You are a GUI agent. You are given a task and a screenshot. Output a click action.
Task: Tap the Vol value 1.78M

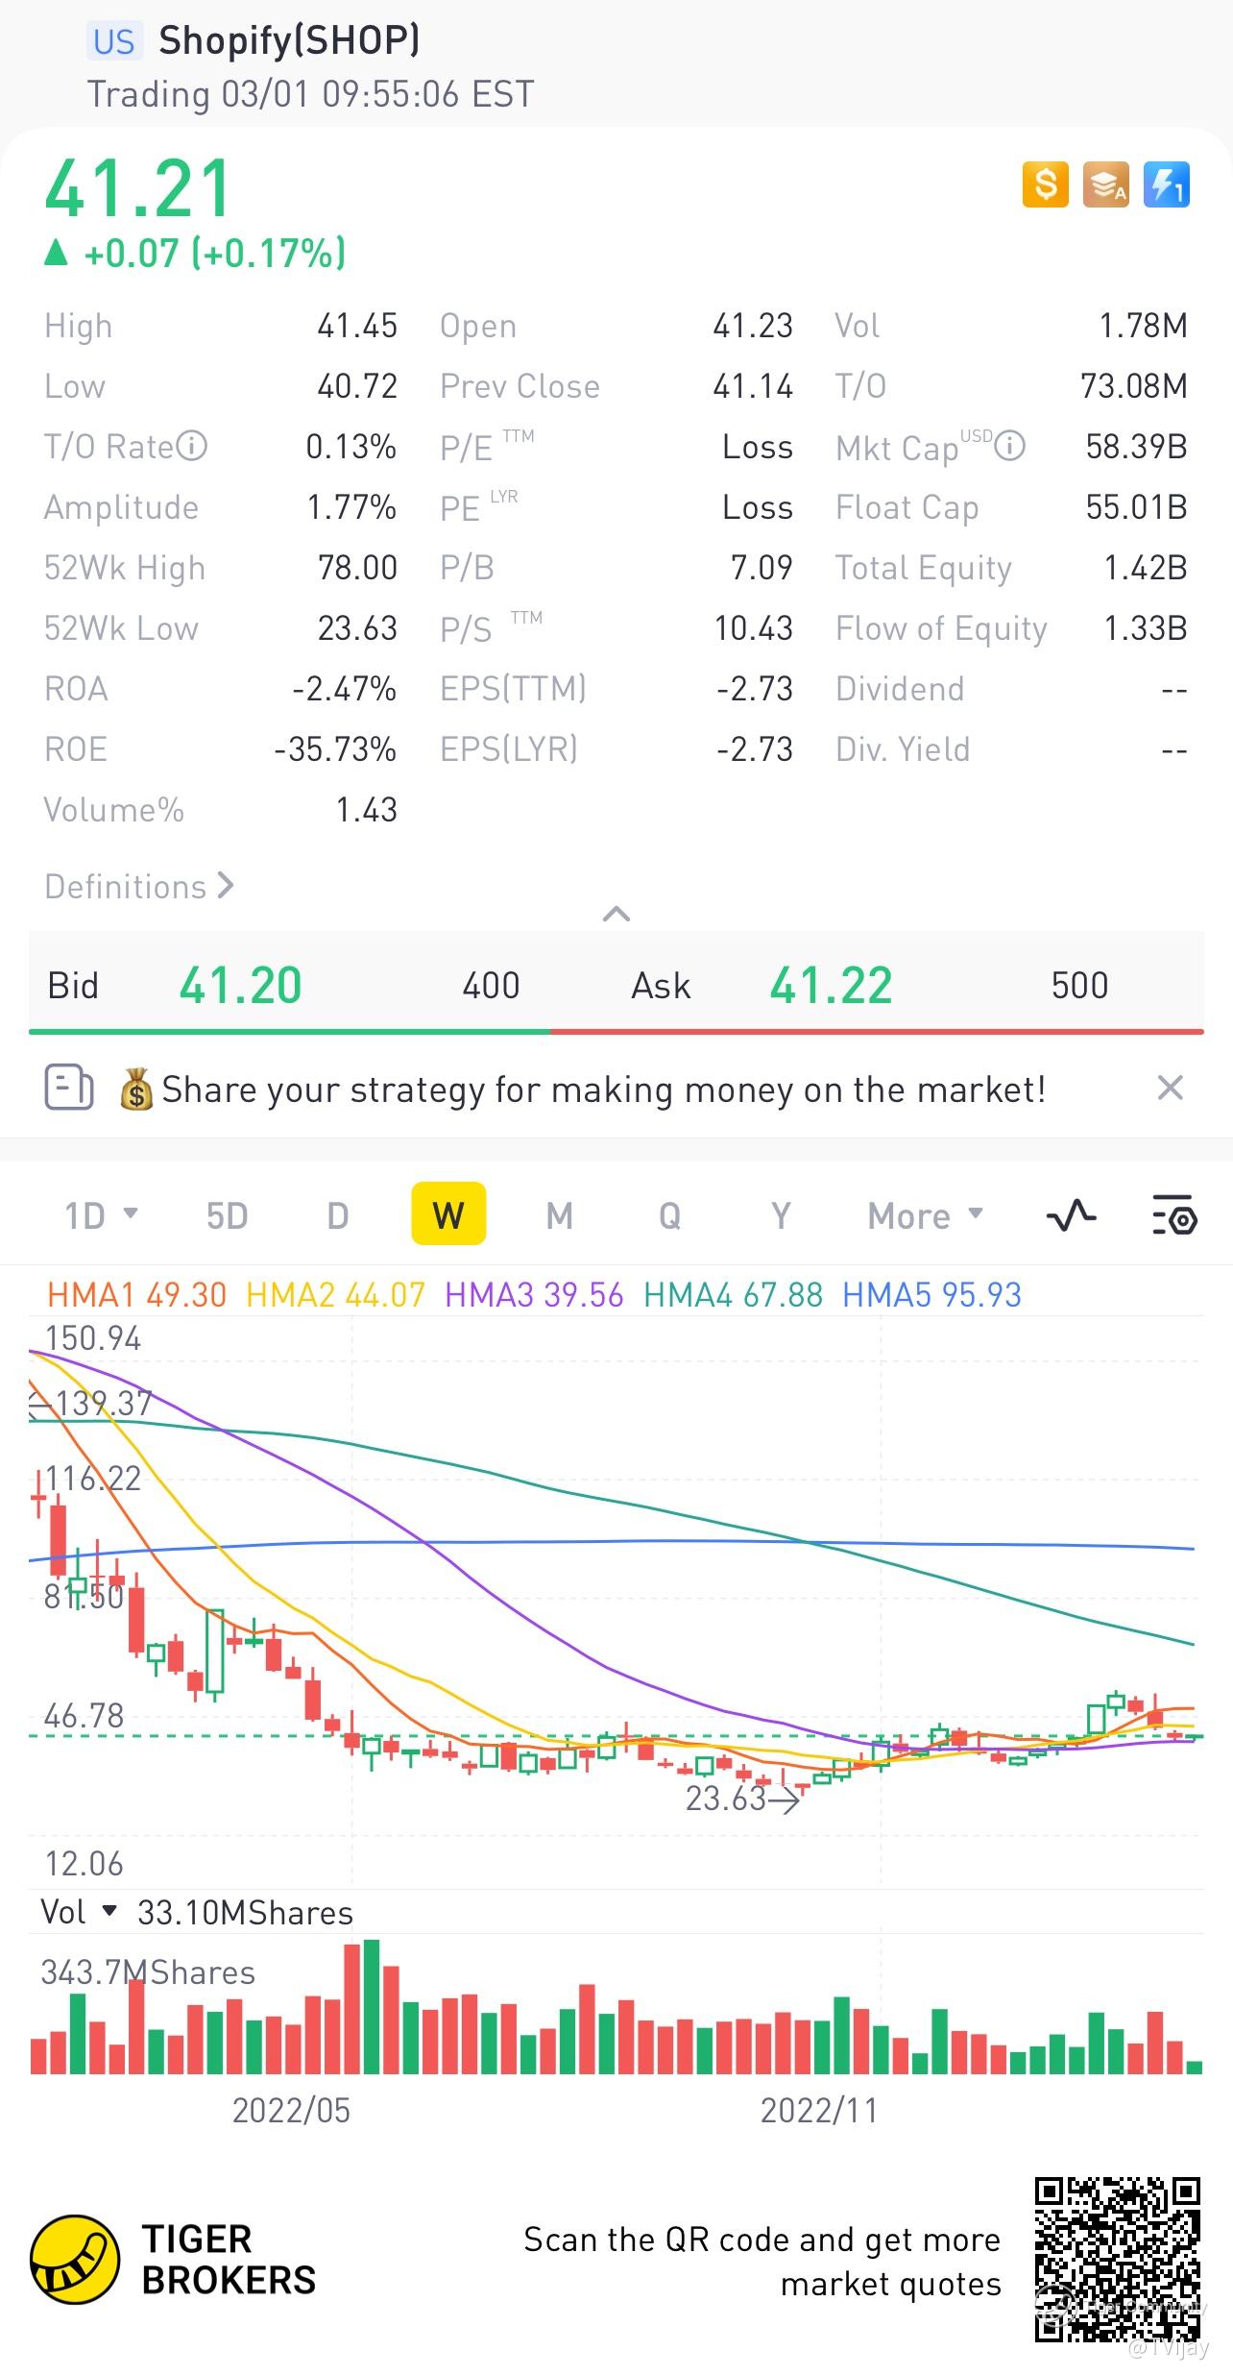pos(1143,326)
